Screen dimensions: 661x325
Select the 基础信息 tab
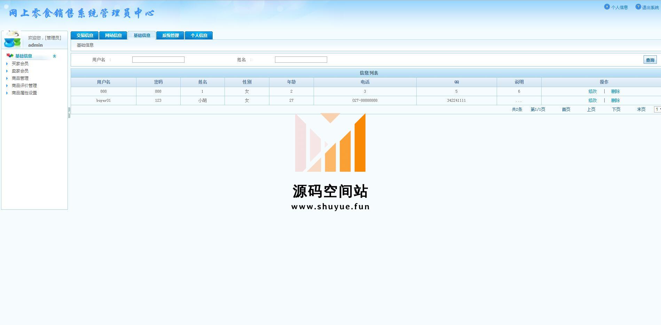click(x=142, y=36)
